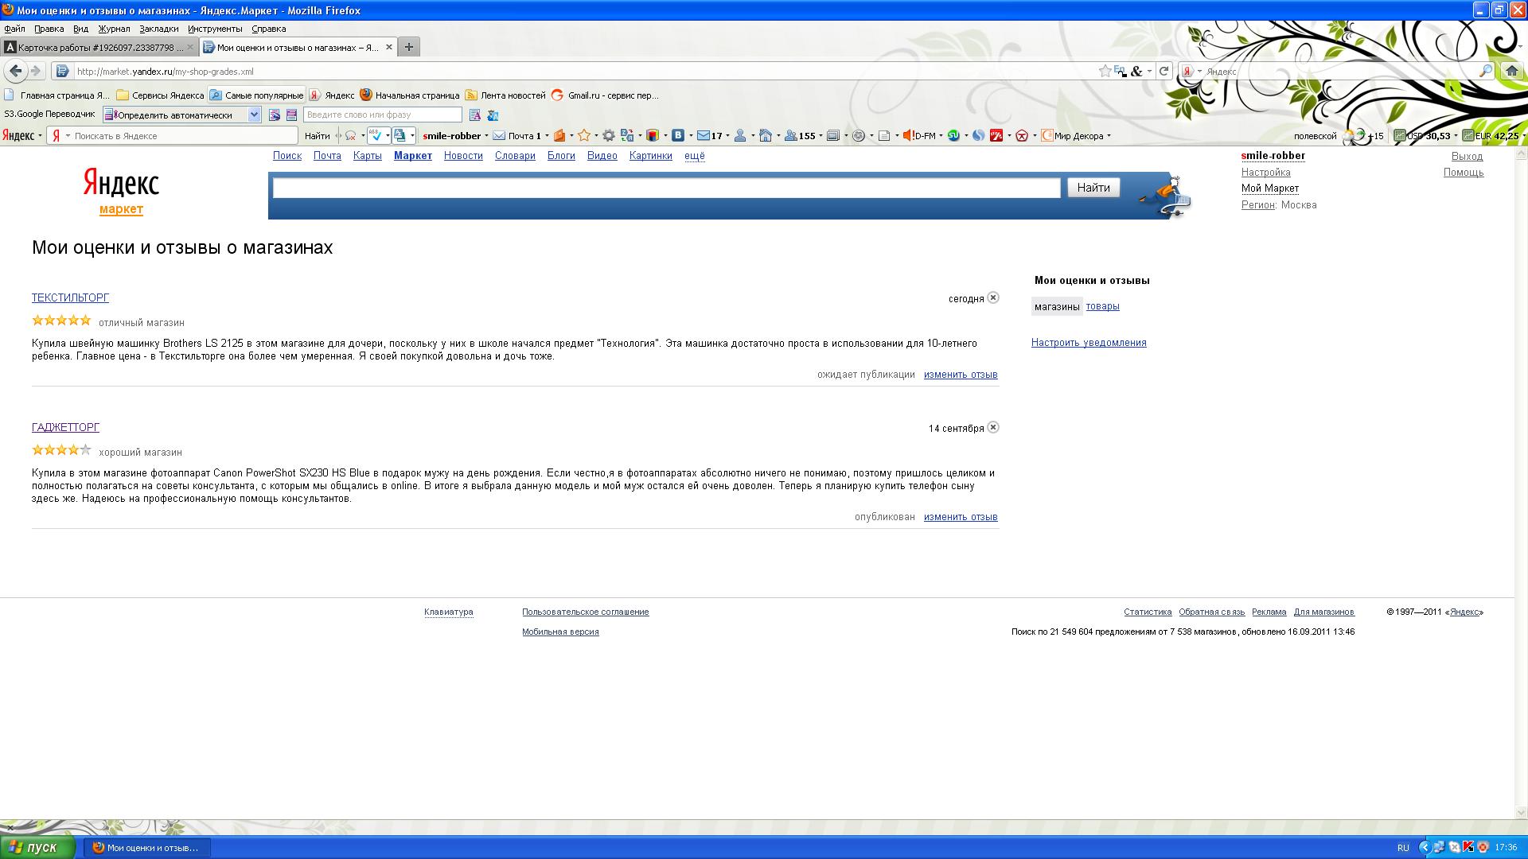
Task: Open the gear settings icon in Yandex bar
Action: click(609, 136)
